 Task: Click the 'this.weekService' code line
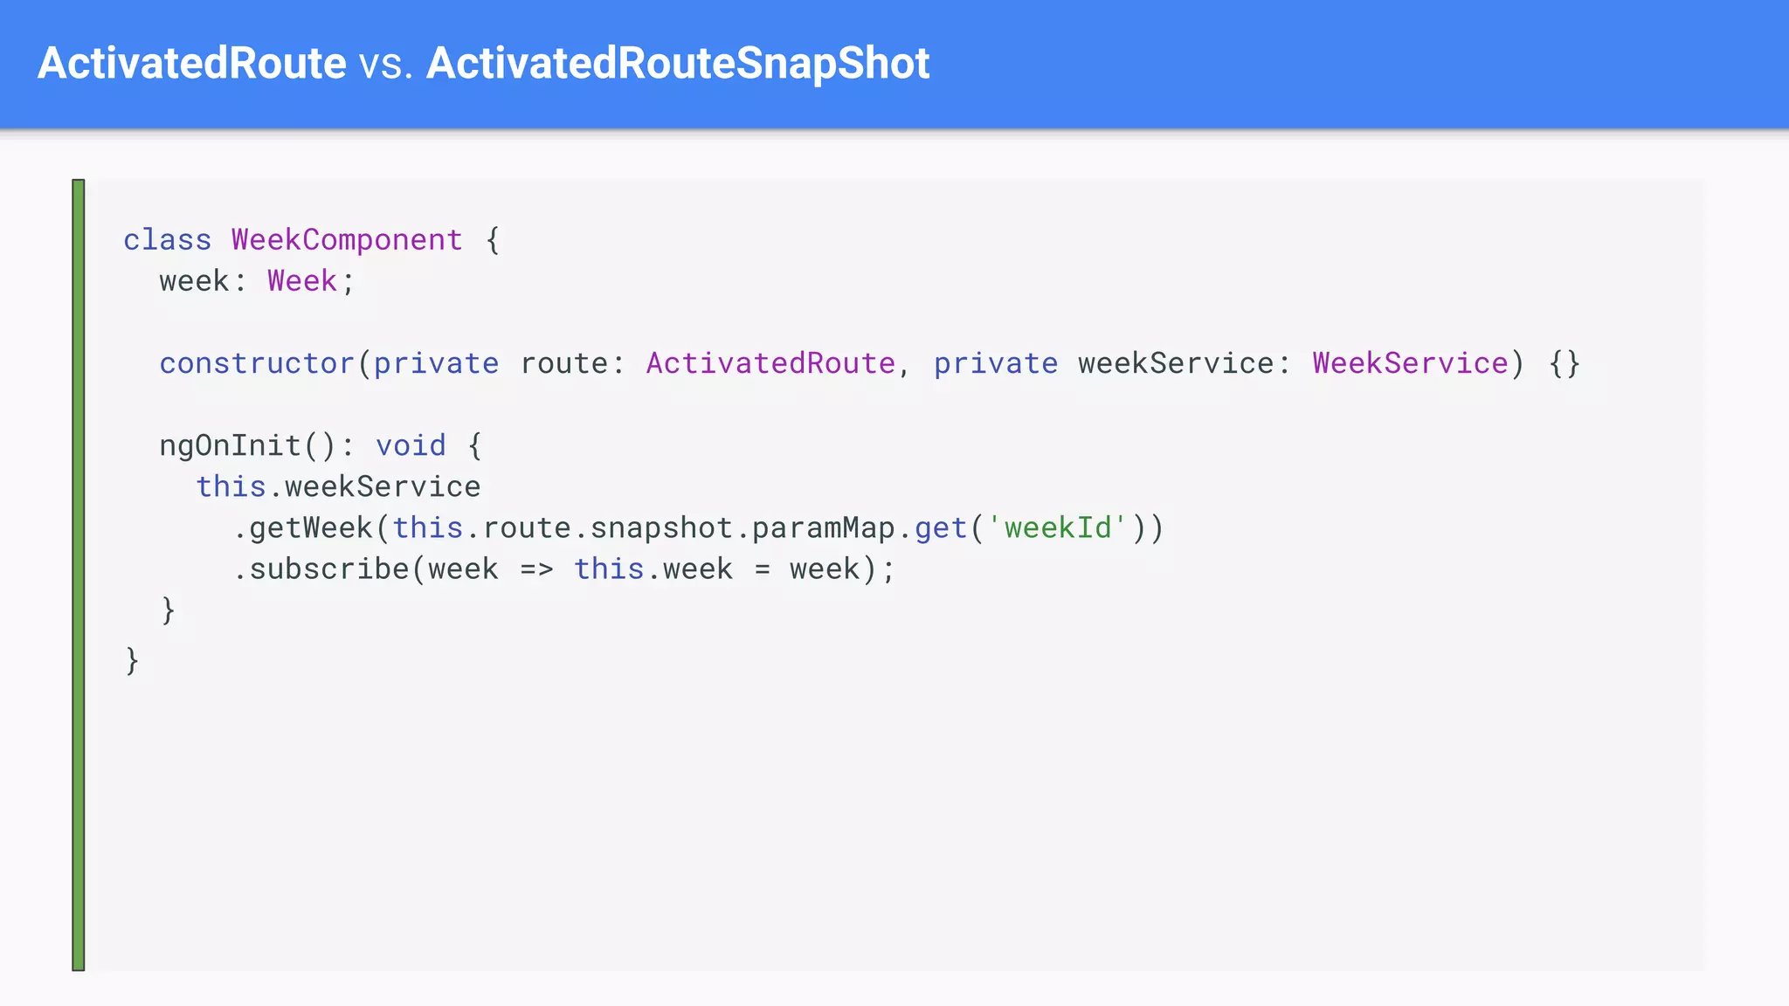(x=338, y=486)
